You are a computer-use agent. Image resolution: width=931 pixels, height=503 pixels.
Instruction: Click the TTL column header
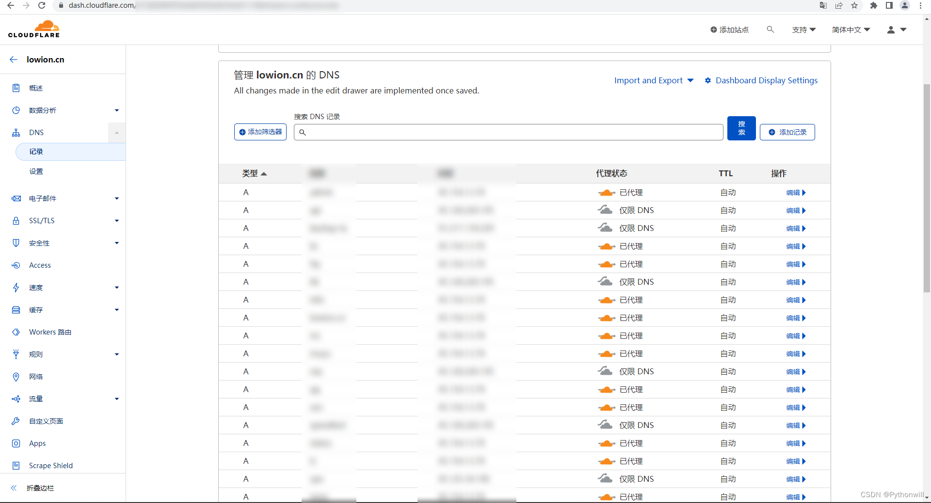725,173
